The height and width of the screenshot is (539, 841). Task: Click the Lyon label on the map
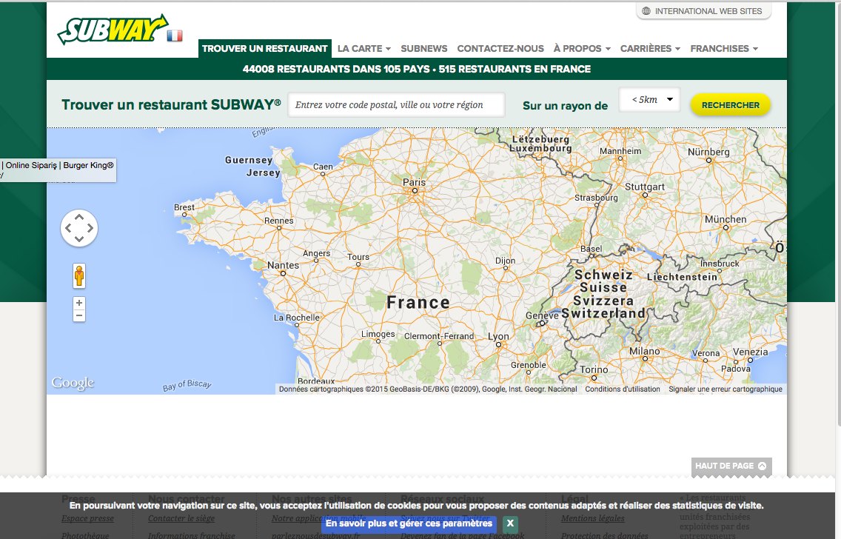498,336
